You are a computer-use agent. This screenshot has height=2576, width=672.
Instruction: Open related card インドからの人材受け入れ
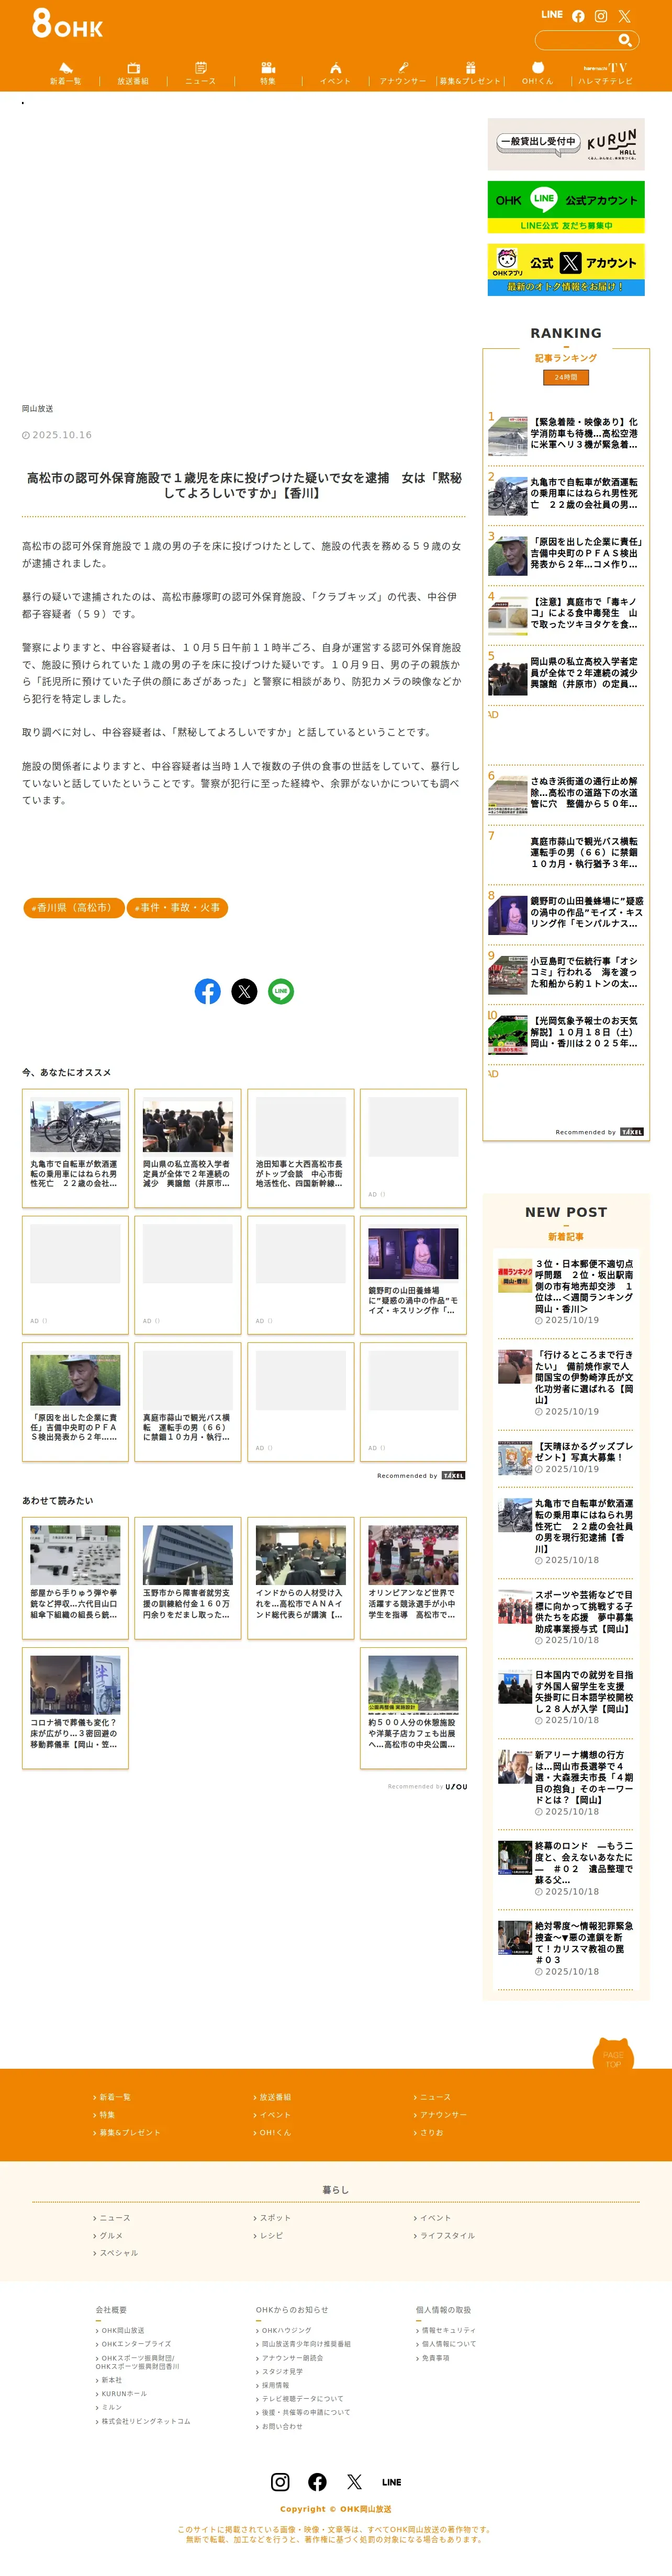(300, 1577)
